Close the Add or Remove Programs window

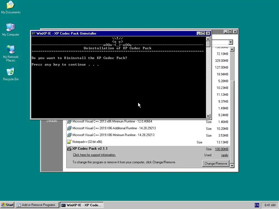pyautogui.click(x=235, y=32)
